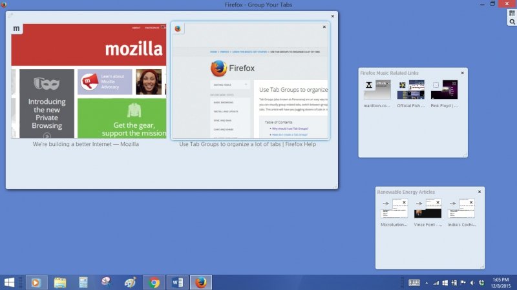Viewport: 517px width, 290px height.
Task: Open the India's Cochi... tab thumbnail
Action: [x=461, y=208]
